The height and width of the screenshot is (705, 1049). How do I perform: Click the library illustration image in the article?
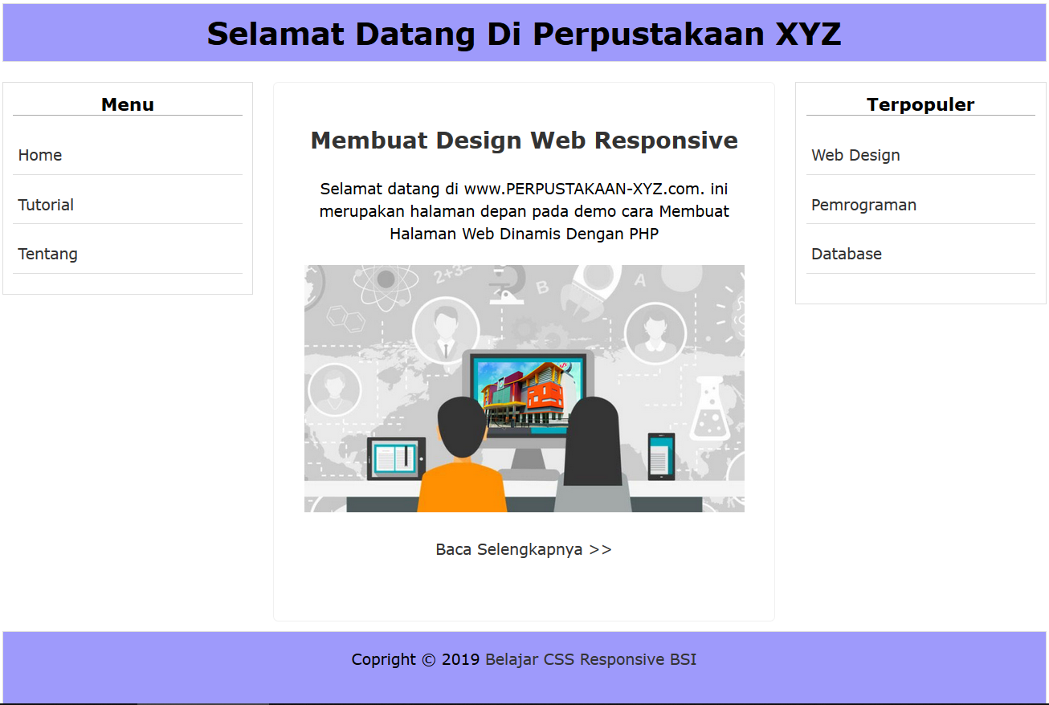point(524,389)
